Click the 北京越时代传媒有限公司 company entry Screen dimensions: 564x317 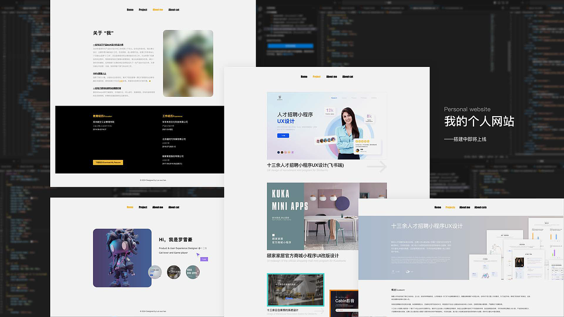coord(174,139)
